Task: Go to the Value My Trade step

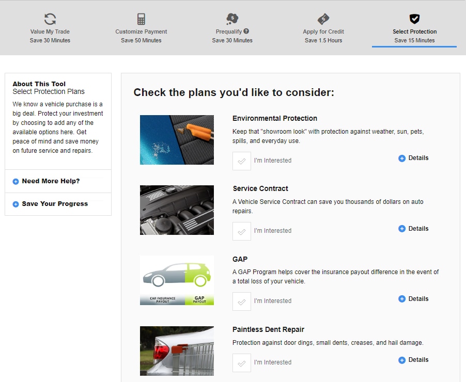Action: point(50,28)
